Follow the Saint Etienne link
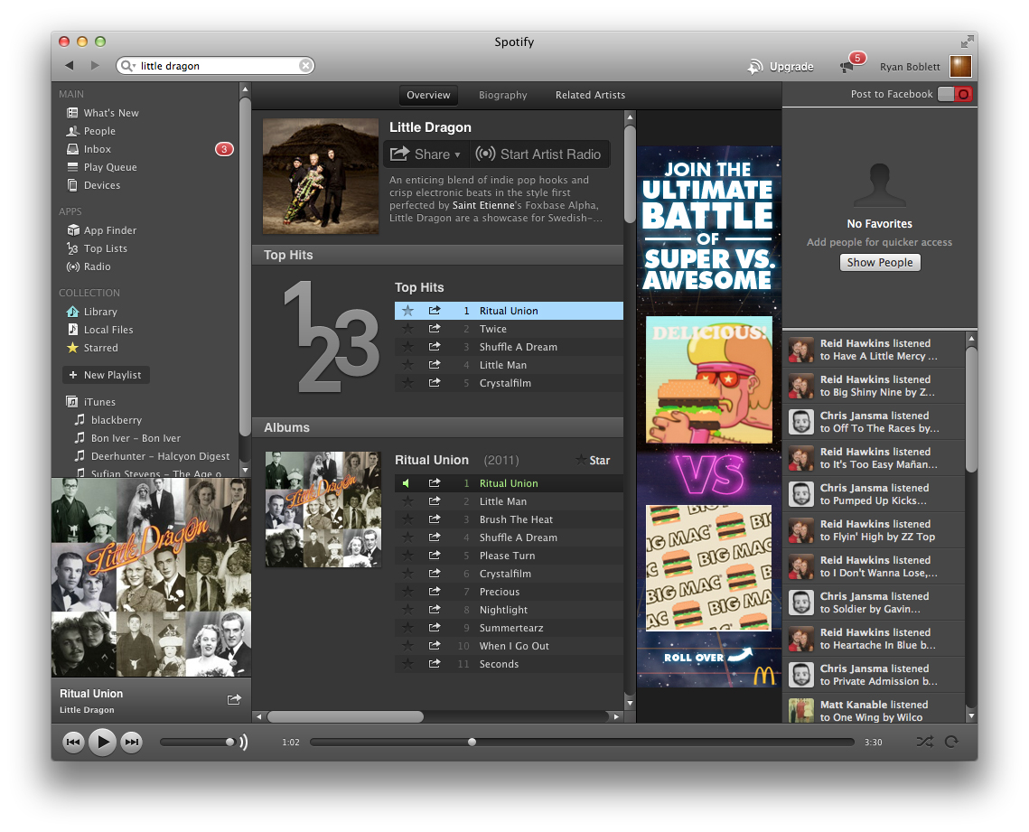1029x832 pixels. click(x=483, y=205)
